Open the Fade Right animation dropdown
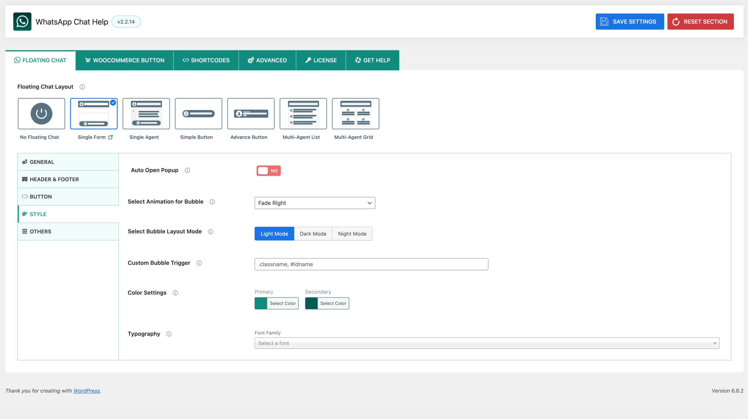 [x=315, y=203]
